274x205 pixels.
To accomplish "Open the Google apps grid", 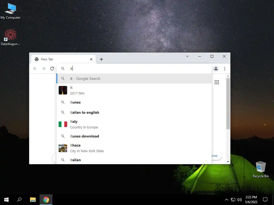I will click(x=217, y=82).
